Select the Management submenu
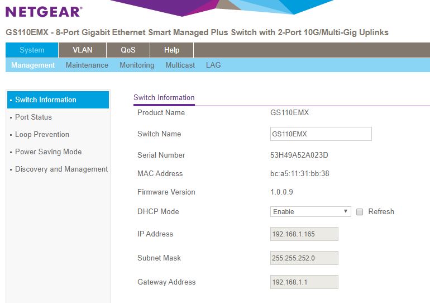This screenshot has width=430, height=303. coord(33,65)
